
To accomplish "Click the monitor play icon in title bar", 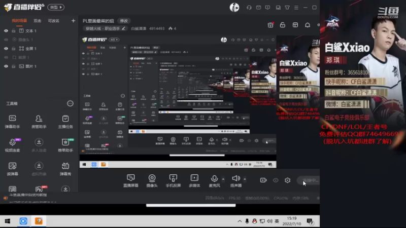I will pyautogui.click(x=267, y=8).
